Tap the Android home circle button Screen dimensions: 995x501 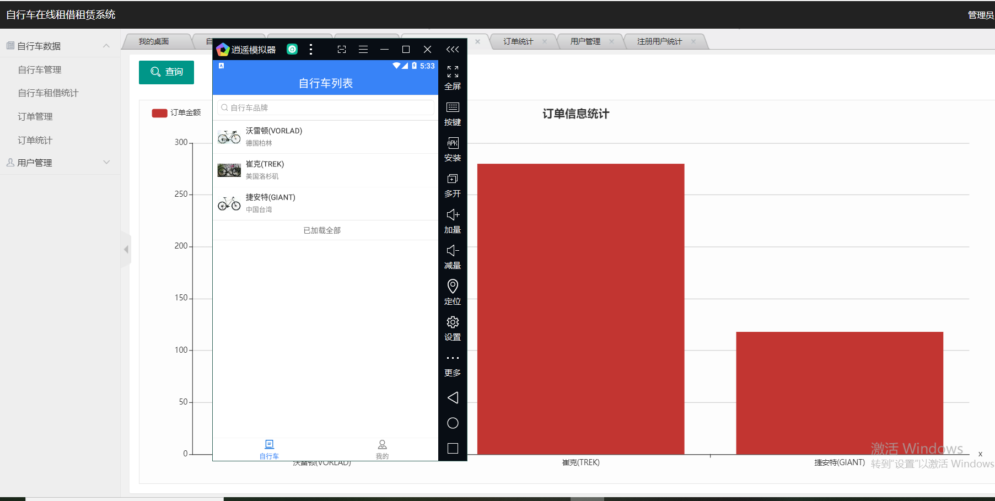click(x=453, y=423)
